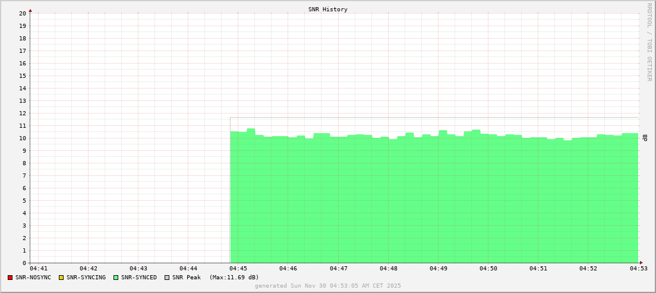Click the dB axis unit label
Viewport: 656px width, 293px height.
645,138
